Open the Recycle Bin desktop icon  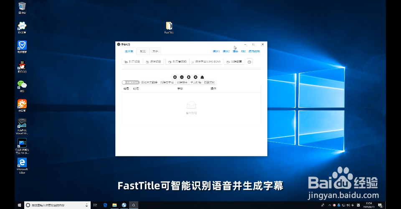[22, 8]
